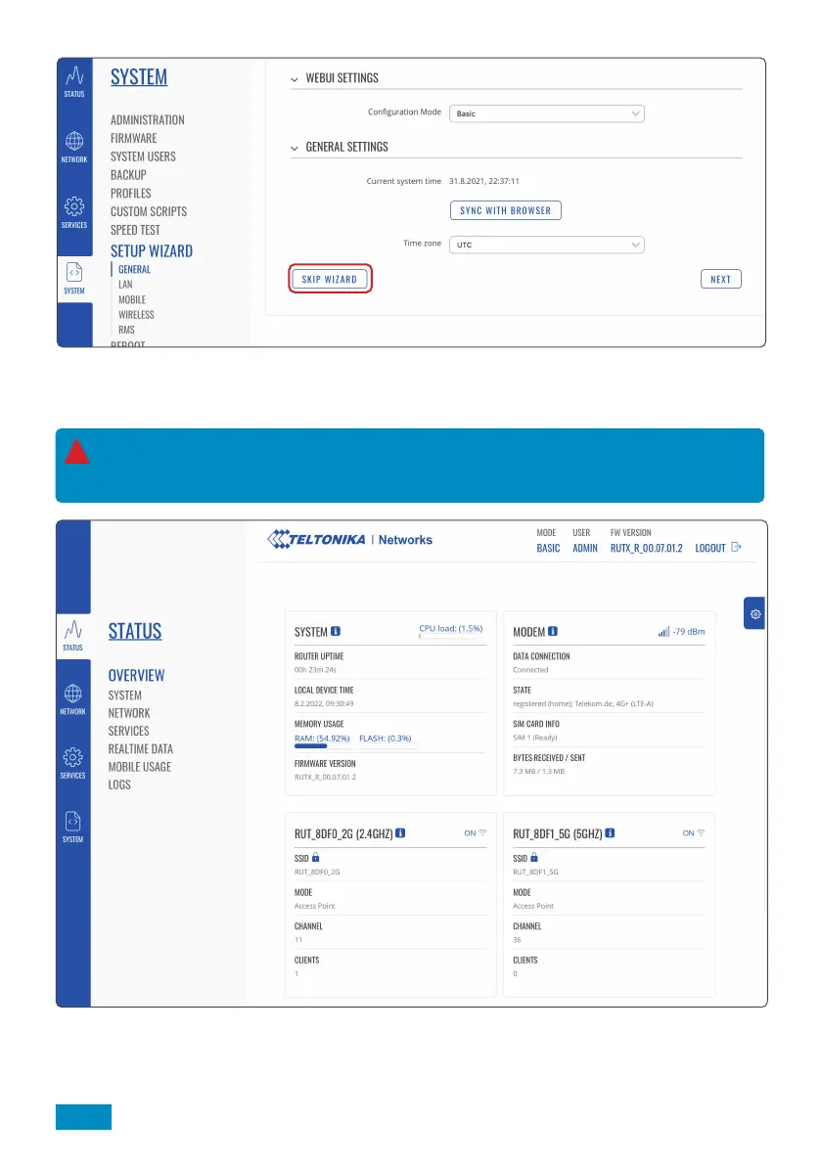Select the System icon in upper sidebar

point(74,277)
